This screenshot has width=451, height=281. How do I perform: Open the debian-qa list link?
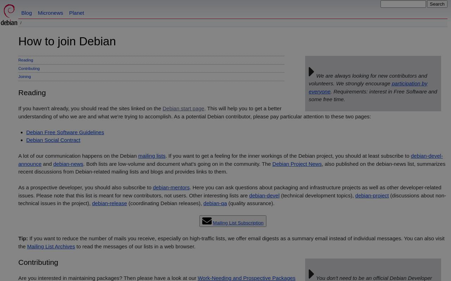(x=215, y=203)
